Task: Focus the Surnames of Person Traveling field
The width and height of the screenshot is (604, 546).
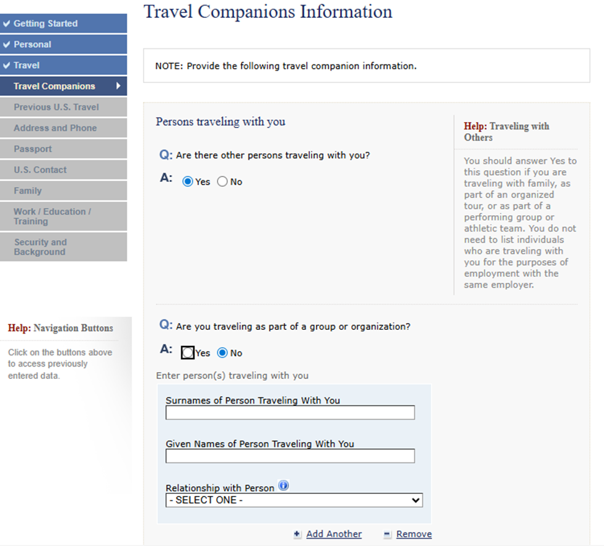Action: pos(290,413)
